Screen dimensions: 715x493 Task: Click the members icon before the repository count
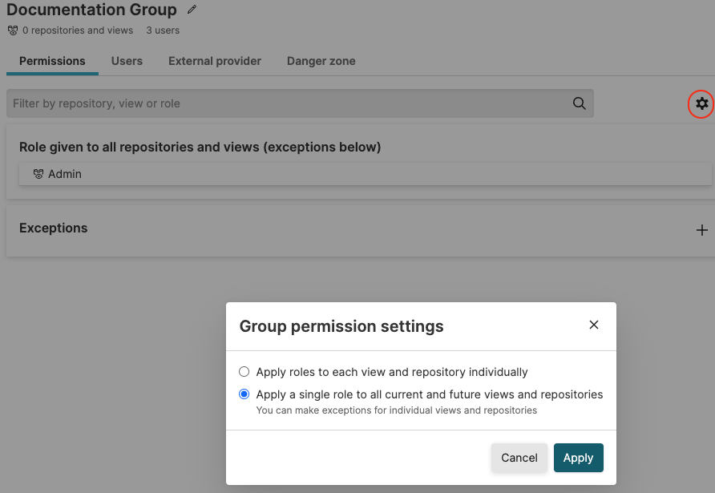click(x=11, y=30)
